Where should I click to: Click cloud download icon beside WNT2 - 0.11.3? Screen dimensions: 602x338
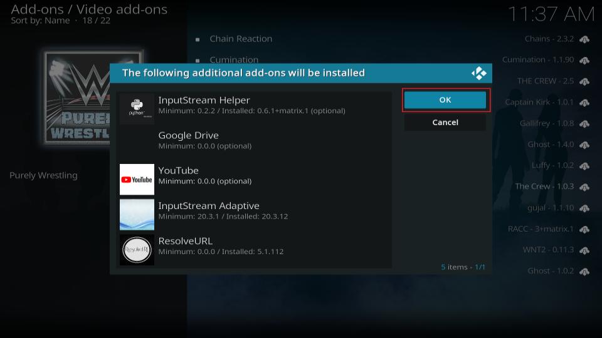coord(584,250)
